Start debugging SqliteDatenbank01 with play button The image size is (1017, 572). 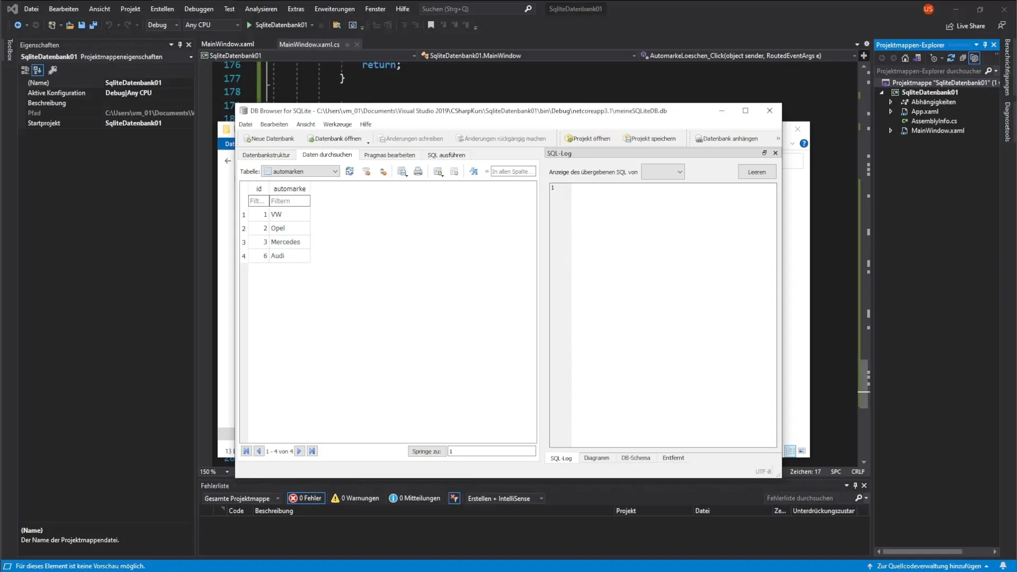(249, 25)
